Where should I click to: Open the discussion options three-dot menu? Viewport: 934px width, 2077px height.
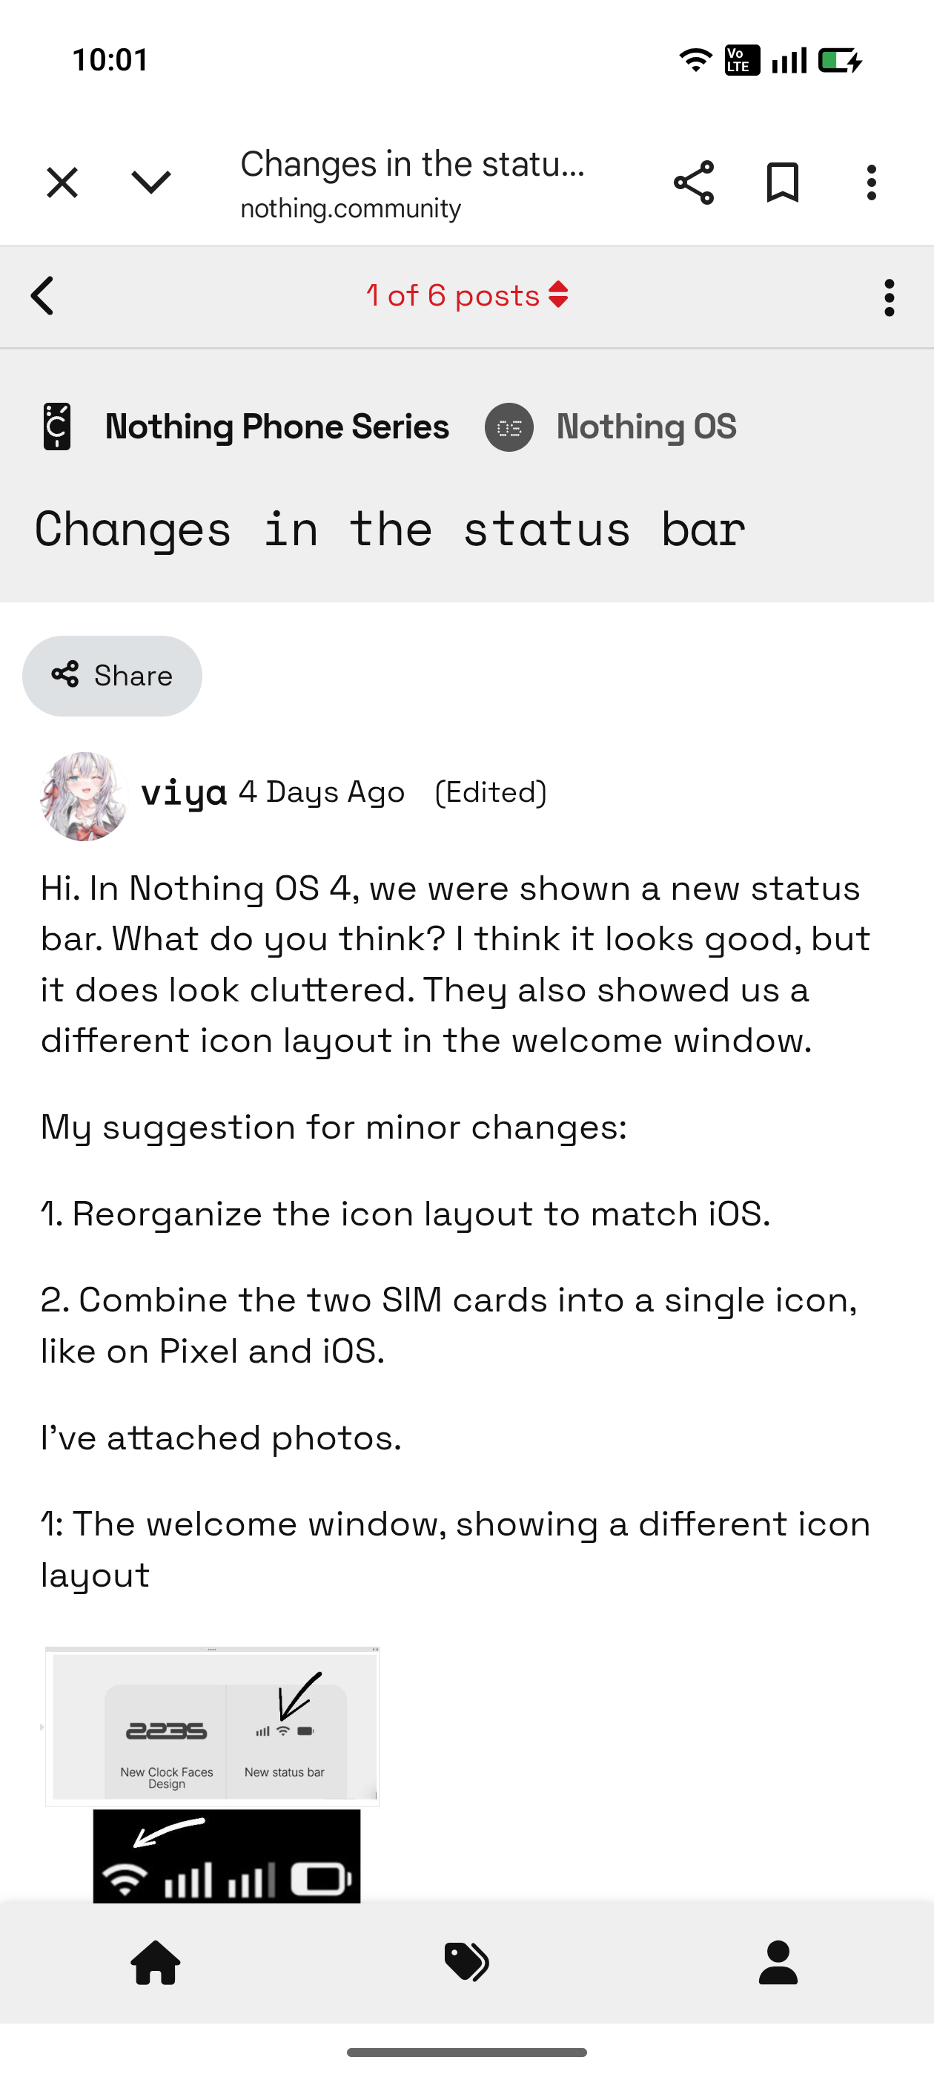[889, 297]
